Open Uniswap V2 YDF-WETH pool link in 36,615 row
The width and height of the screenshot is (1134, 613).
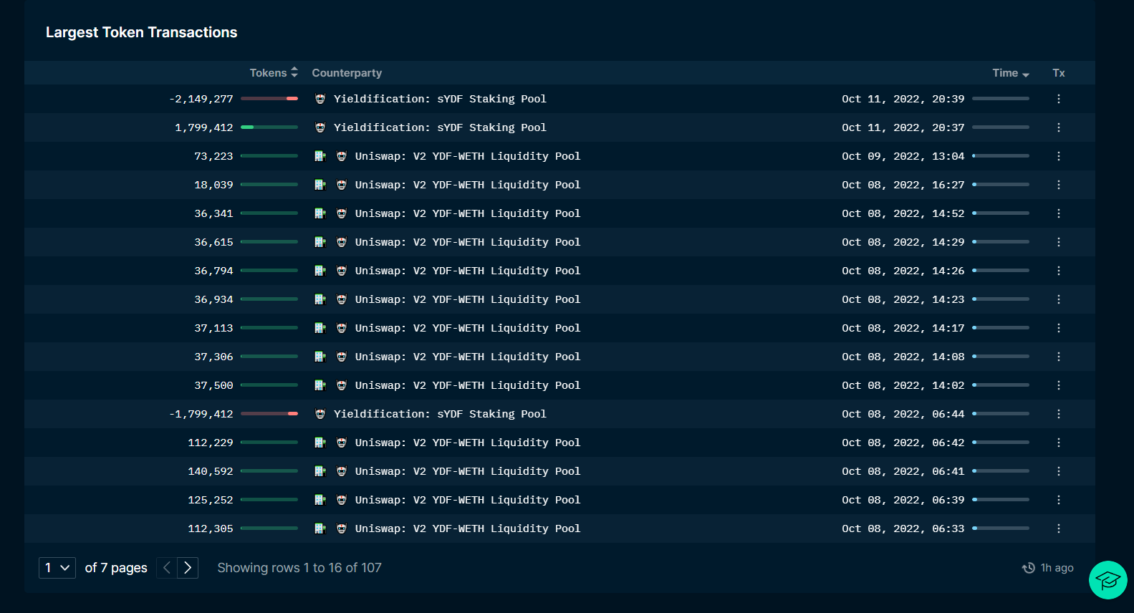click(468, 242)
